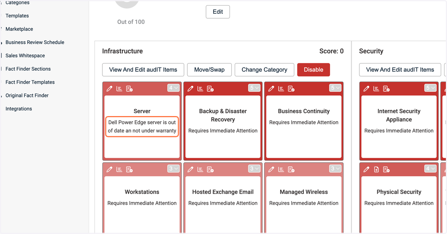Open the bar chart icon on Server card
The height and width of the screenshot is (234, 447).
[119, 89]
